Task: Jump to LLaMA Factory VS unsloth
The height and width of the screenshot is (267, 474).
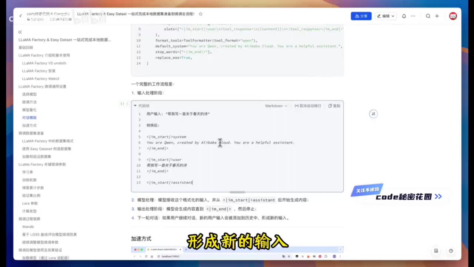Action: click(x=44, y=63)
